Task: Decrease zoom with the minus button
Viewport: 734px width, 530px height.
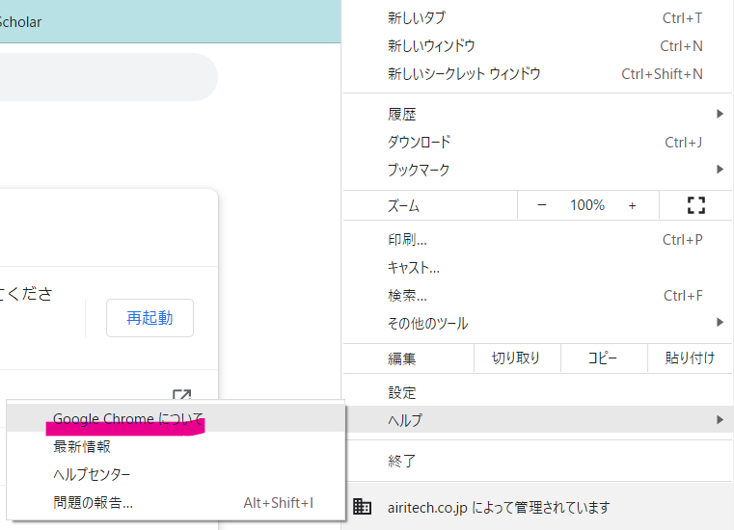Action: (x=542, y=205)
